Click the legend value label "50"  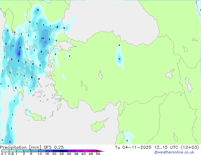click(x=98, y=154)
